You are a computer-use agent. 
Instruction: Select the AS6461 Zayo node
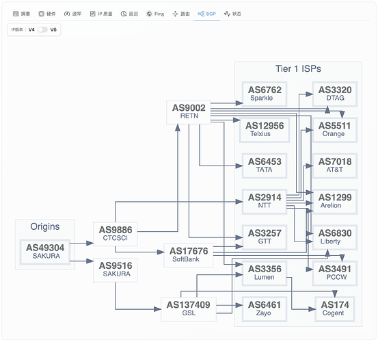click(265, 309)
